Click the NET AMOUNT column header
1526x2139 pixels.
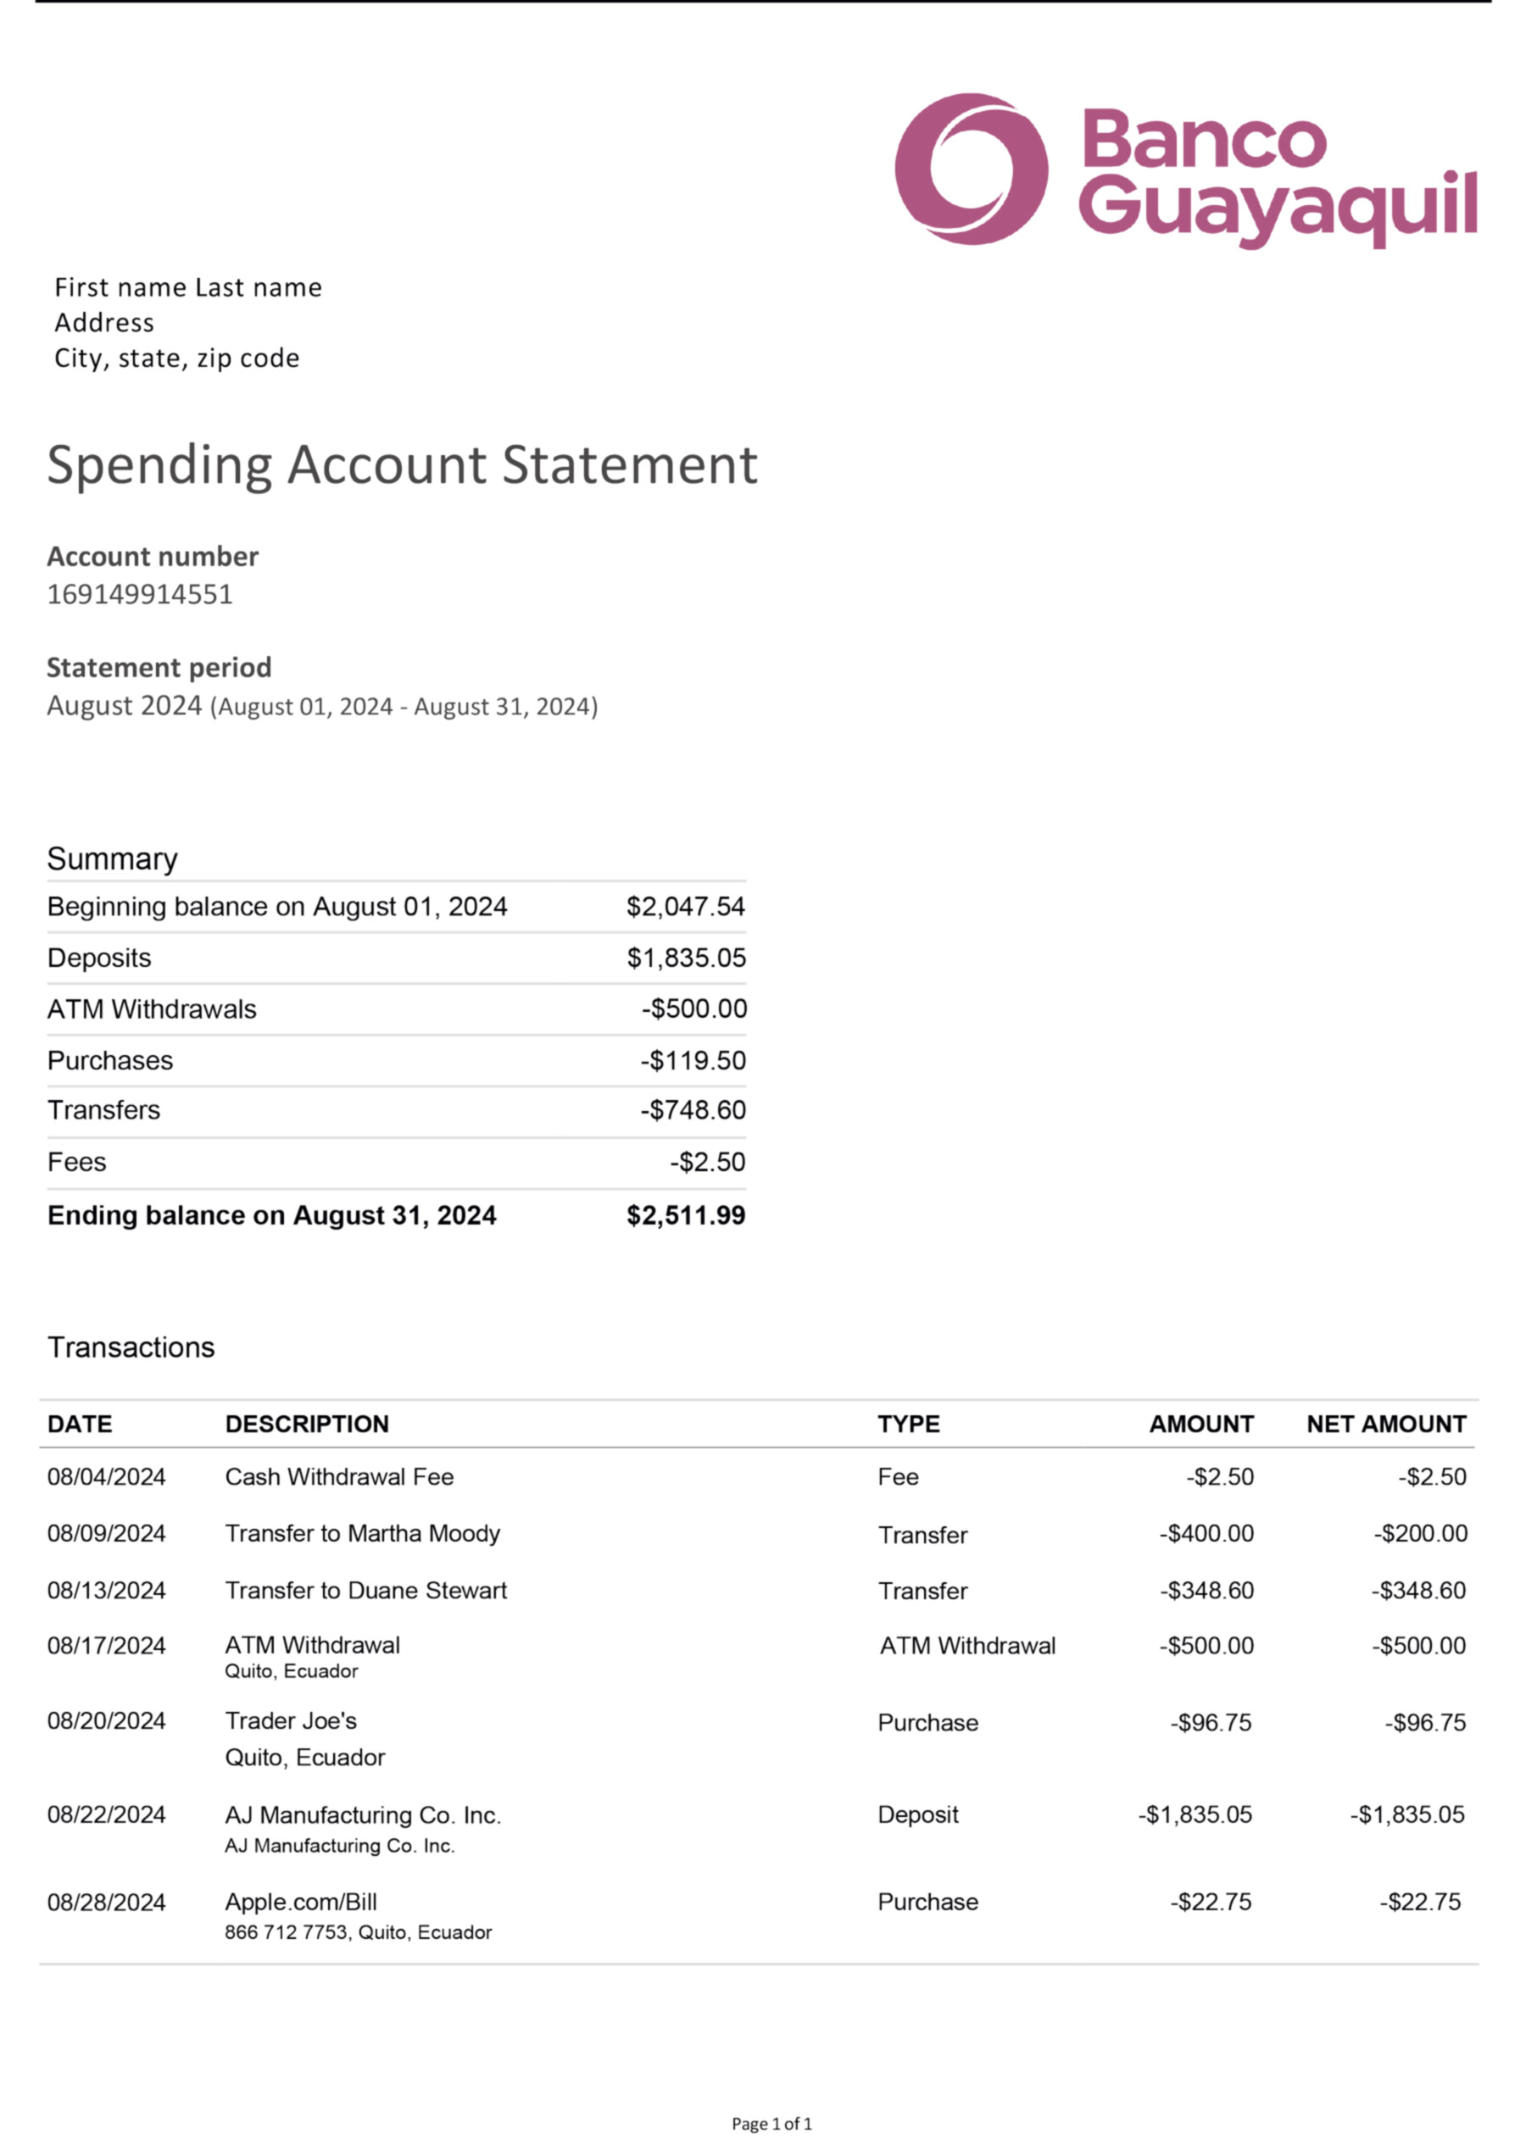(1386, 1424)
